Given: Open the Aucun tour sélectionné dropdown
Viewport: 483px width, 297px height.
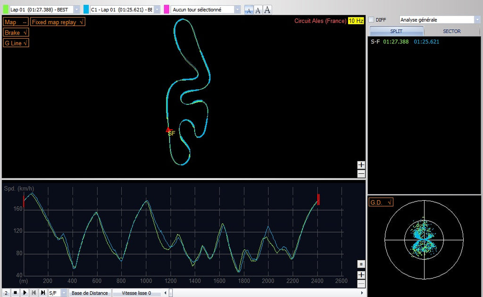Looking at the screenshot, I should point(237,9).
